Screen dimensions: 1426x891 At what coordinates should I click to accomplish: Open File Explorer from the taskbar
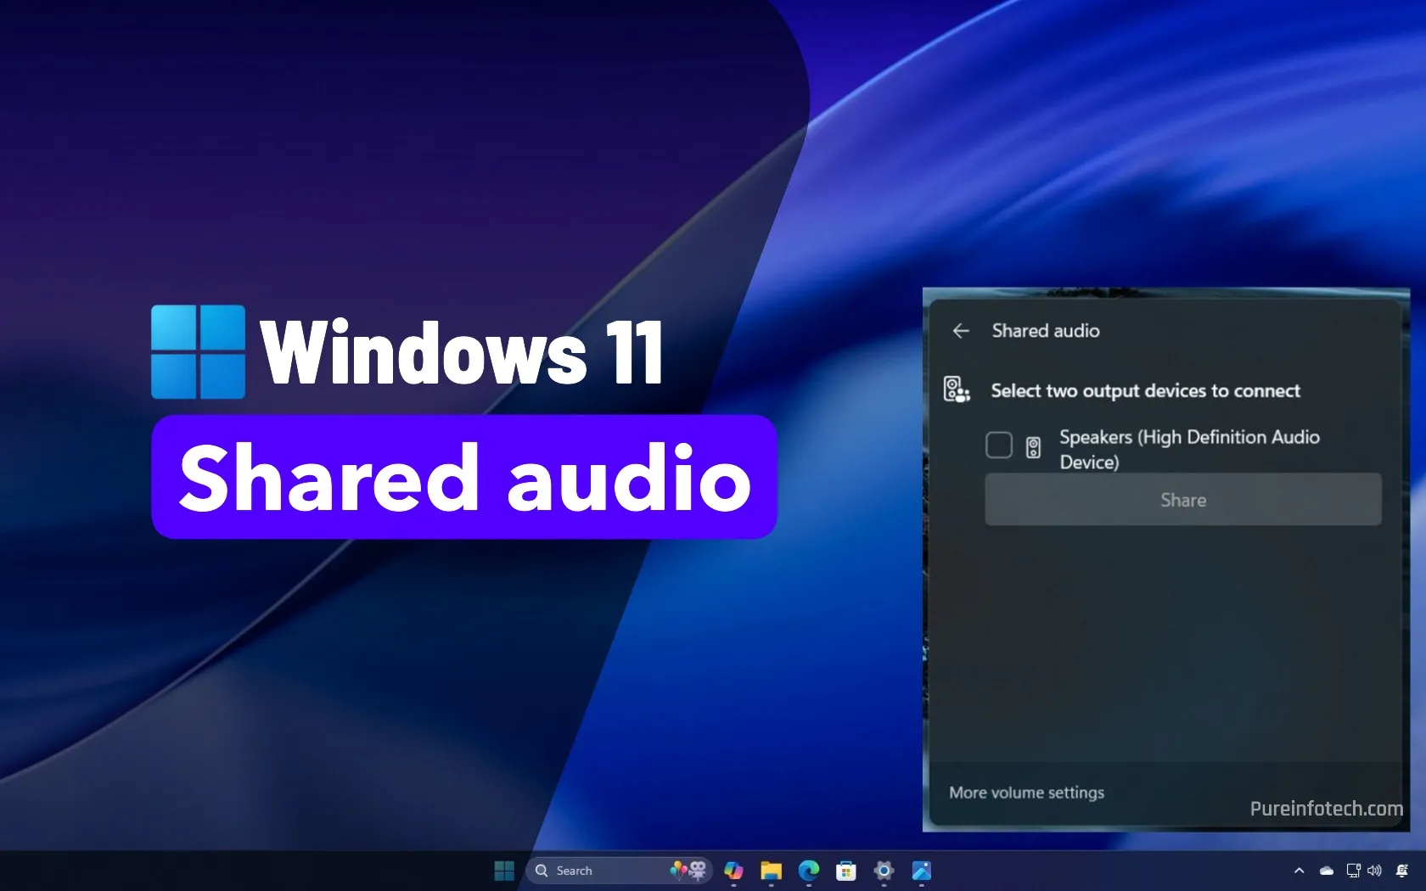click(x=771, y=871)
